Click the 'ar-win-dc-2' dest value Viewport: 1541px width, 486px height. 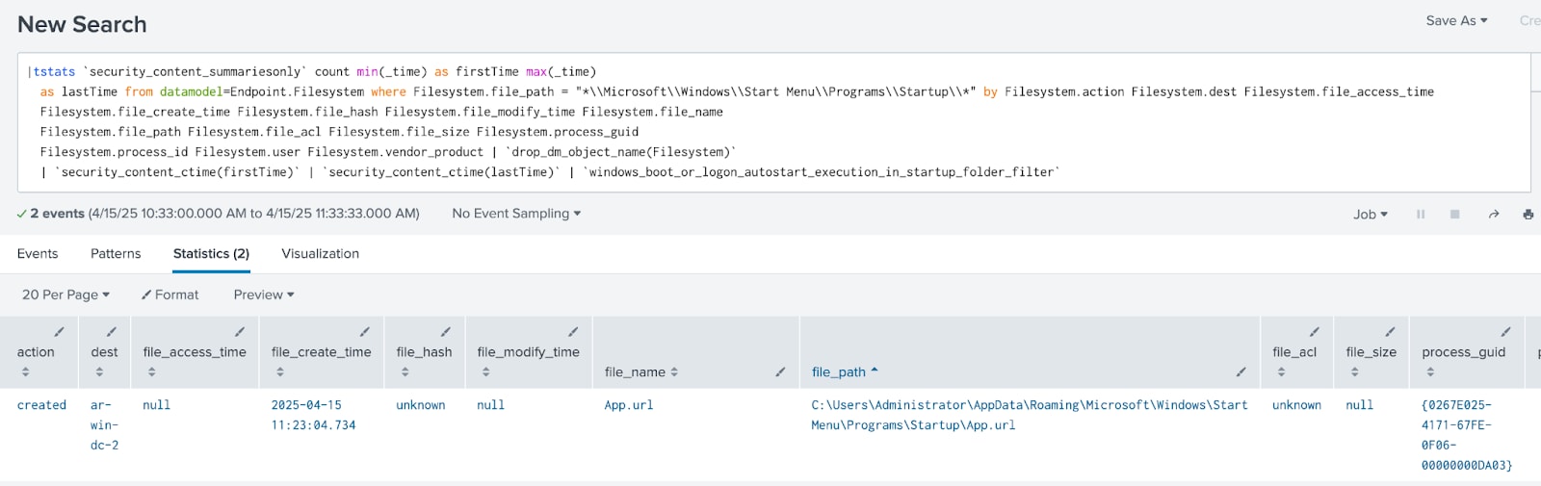[104, 425]
